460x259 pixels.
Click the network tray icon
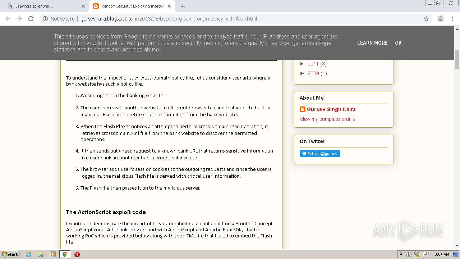(417, 254)
